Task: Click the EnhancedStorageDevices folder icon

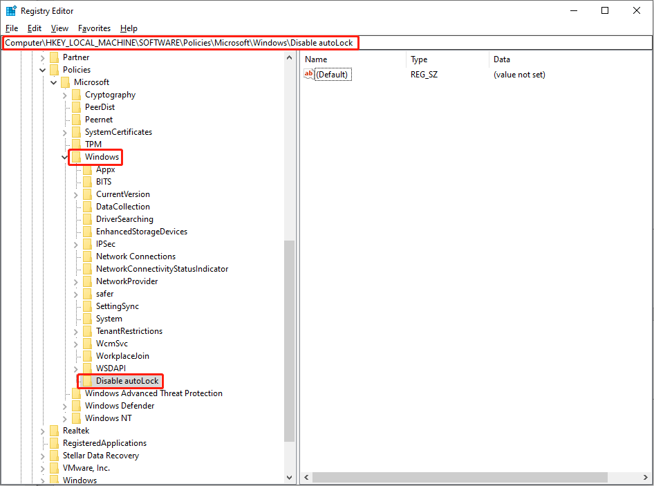Action: pos(87,231)
